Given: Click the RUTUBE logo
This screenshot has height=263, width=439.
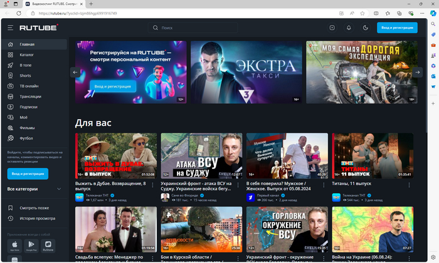Looking at the screenshot, I should [39, 28].
